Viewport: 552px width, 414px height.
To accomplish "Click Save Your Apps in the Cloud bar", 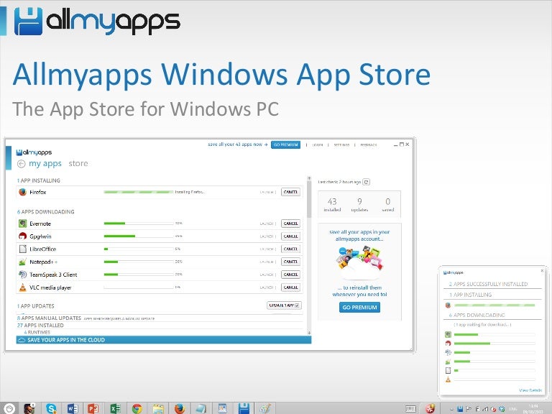I will click(164, 340).
